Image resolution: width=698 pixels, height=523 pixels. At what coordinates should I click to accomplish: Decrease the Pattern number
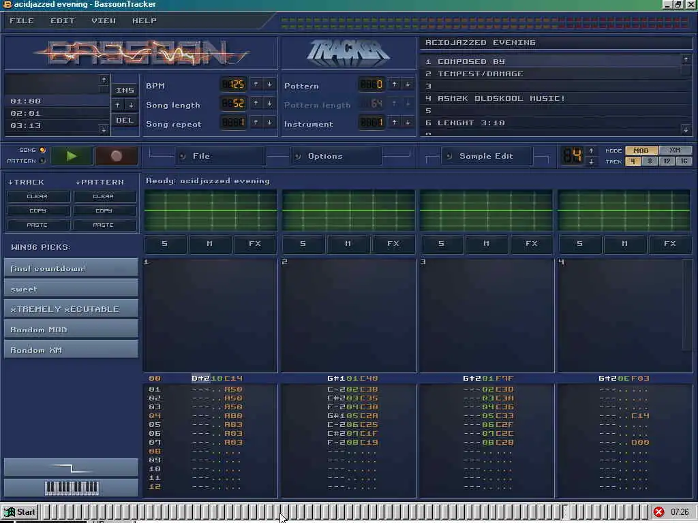click(x=408, y=84)
